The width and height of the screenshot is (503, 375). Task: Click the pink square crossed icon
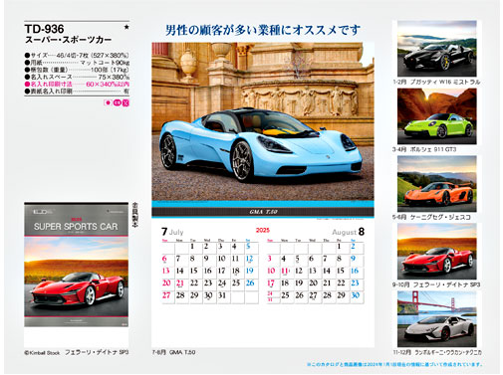pos(126,102)
